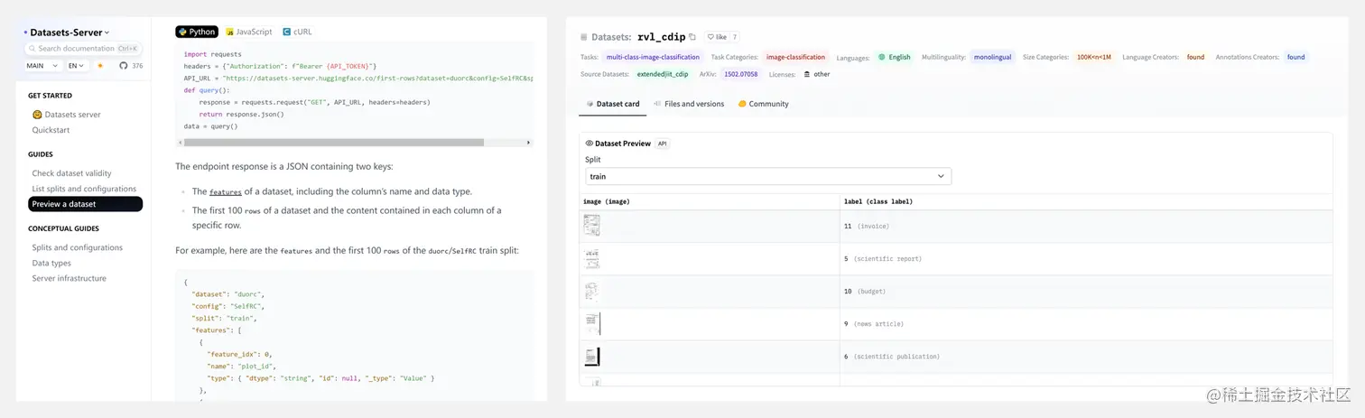The image size is (1365, 418).
Task: Click the 1502.07058 ArXiv tag
Action: pyautogui.click(x=740, y=74)
